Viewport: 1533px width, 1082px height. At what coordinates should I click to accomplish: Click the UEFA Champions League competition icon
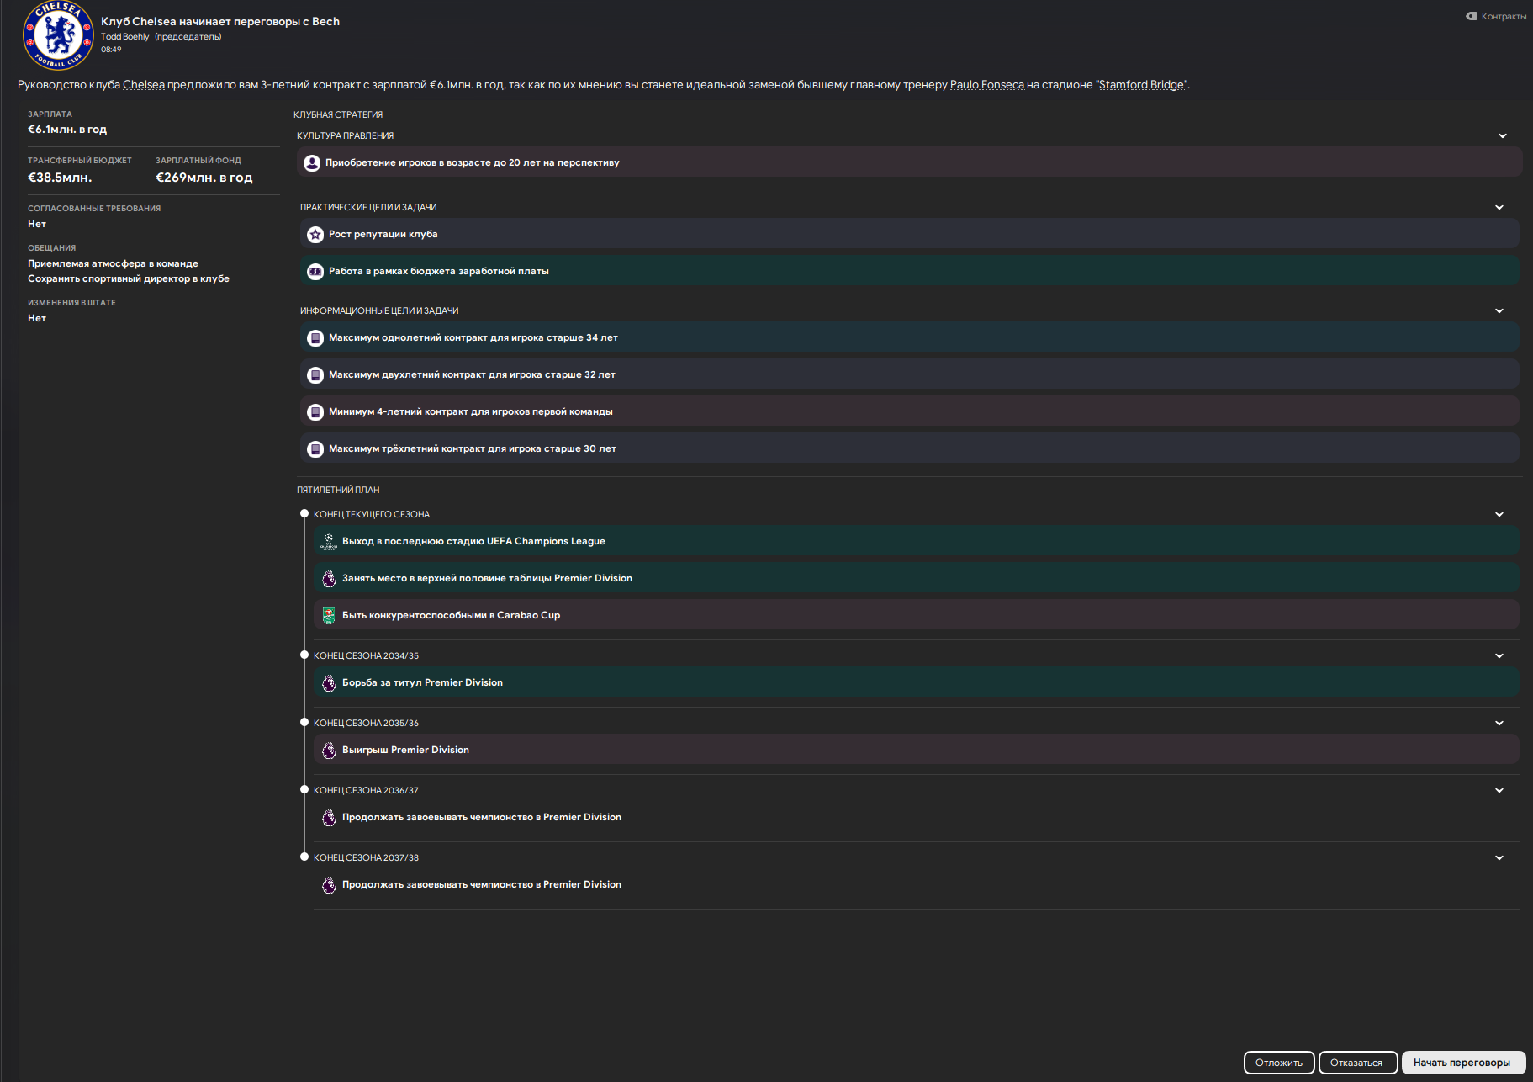(x=329, y=542)
